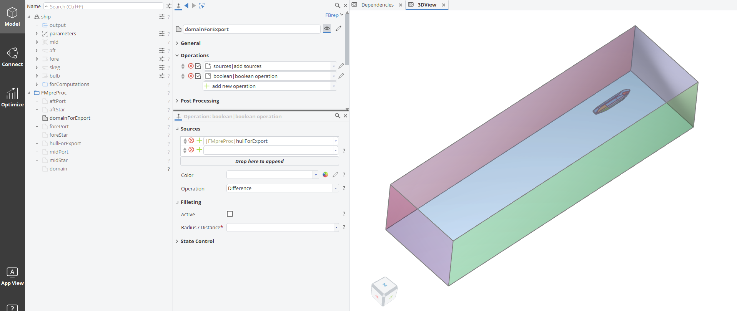Click the pin icon in object editor toolbar
The height and width of the screenshot is (311, 737).
click(x=178, y=6)
